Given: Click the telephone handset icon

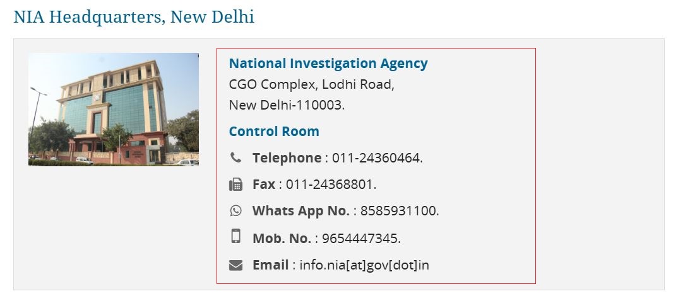Looking at the screenshot, I should pos(235,157).
